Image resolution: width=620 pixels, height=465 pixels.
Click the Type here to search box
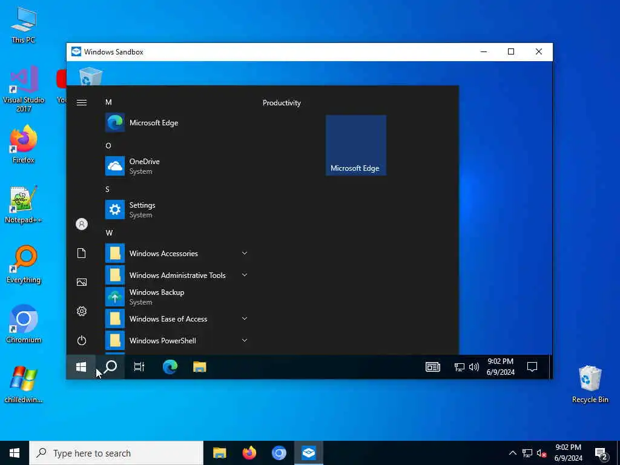pyautogui.click(x=116, y=453)
